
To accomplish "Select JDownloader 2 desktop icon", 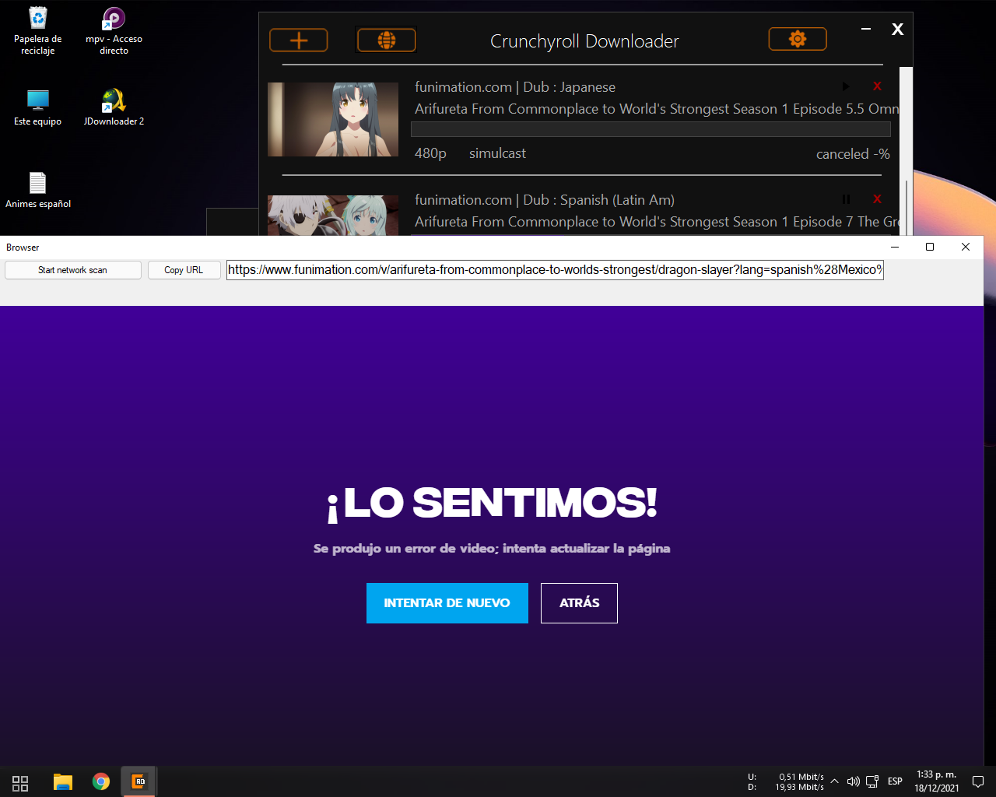I will [x=114, y=107].
